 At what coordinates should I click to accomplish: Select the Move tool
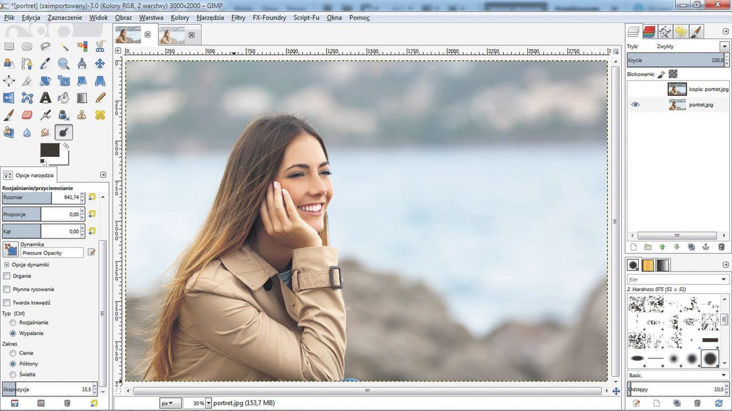100,63
